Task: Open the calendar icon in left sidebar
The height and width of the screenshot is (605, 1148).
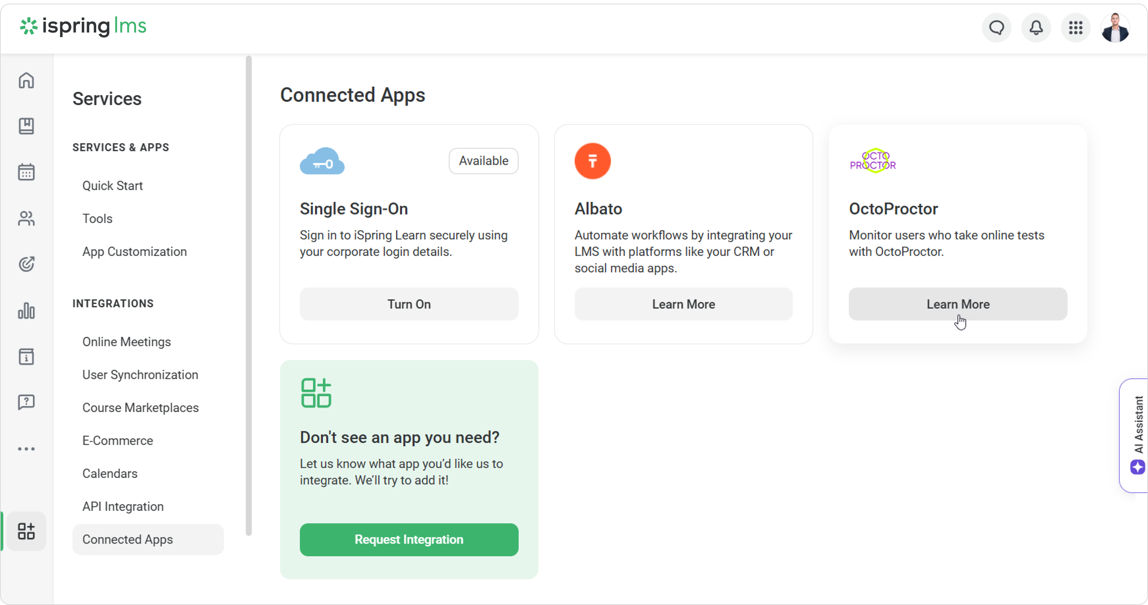Action: coord(26,172)
